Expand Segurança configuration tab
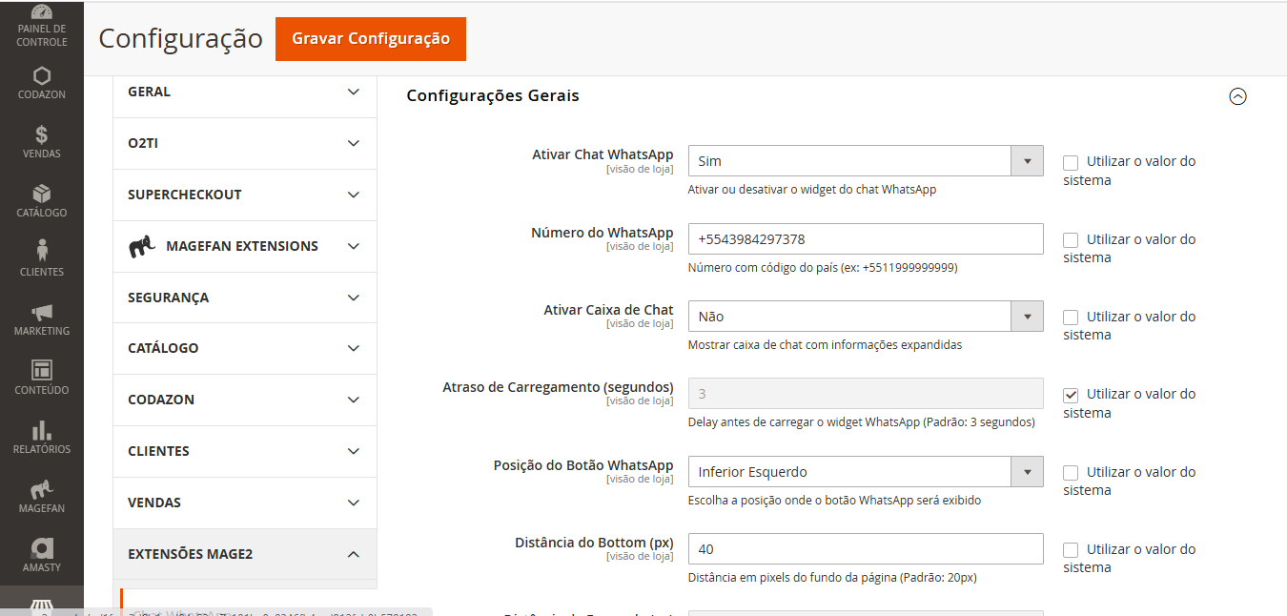 [245, 298]
